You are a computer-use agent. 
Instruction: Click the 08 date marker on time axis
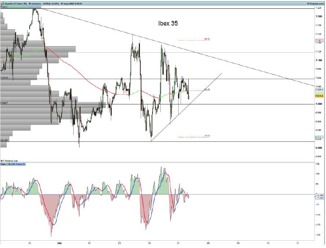click(208, 243)
